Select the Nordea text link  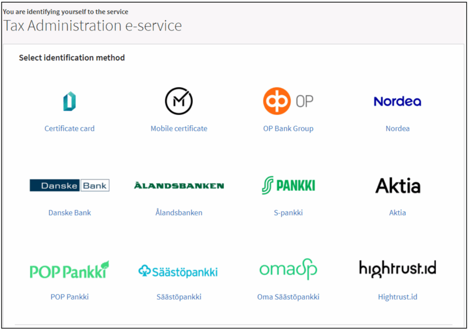398,128
